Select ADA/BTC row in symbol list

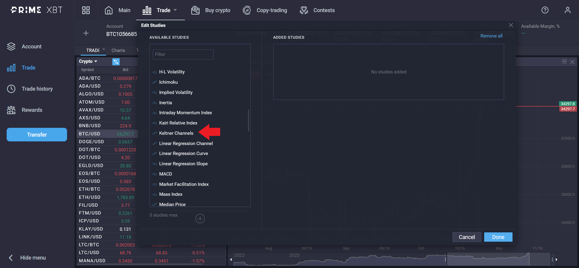[x=107, y=78]
